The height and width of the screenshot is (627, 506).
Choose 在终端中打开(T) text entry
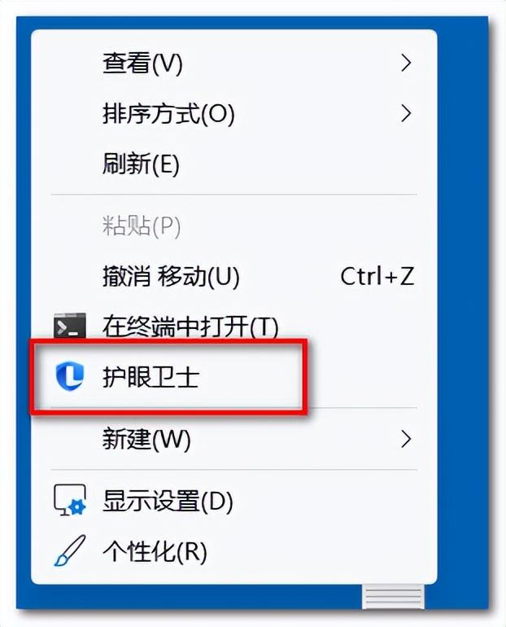[190, 327]
